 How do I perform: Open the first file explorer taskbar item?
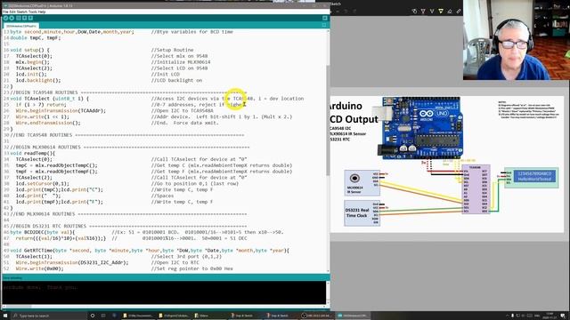click(x=138, y=316)
